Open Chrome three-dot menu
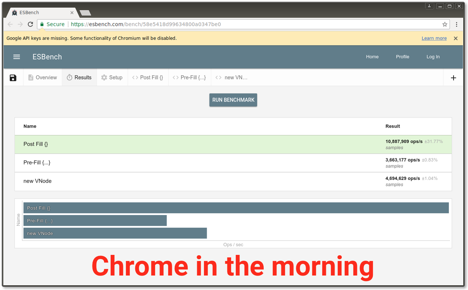The image size is (468, 290). (x=457, y=24)
